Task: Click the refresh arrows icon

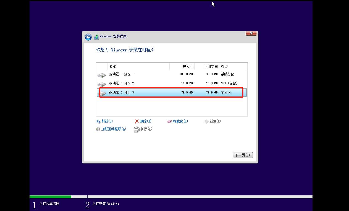Action: click(98, 121)
